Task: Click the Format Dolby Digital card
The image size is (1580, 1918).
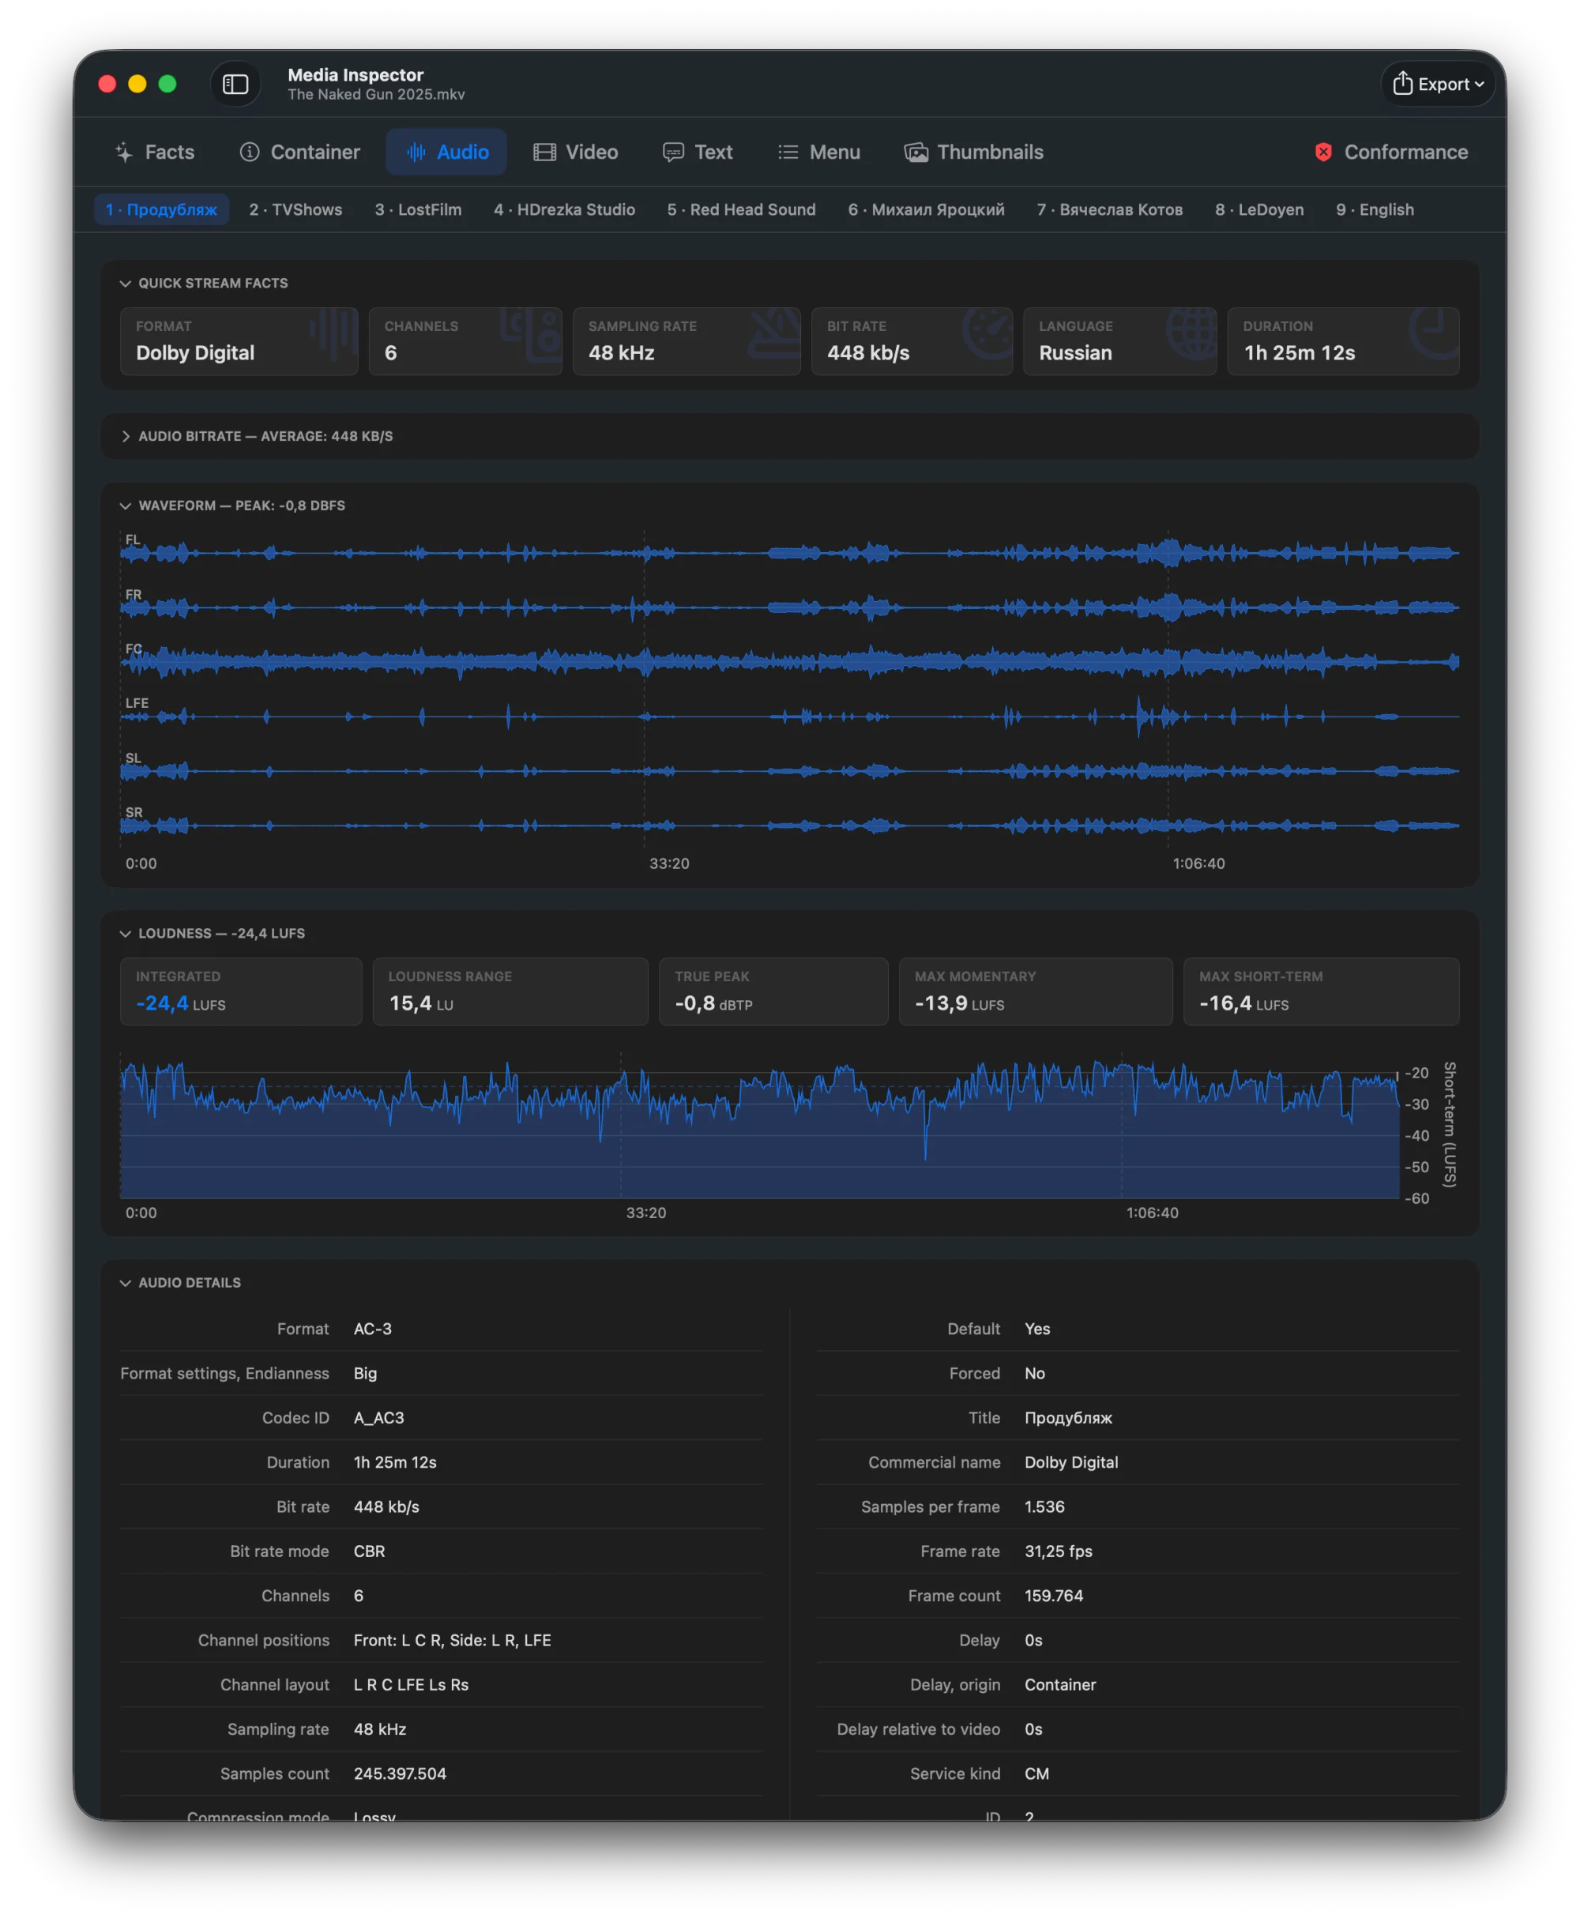Action: (x=239, y=341)
